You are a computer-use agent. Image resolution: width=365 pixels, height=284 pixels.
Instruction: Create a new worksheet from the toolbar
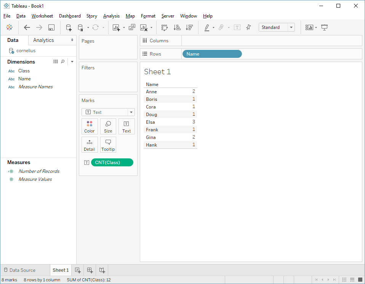coord(116,27)
